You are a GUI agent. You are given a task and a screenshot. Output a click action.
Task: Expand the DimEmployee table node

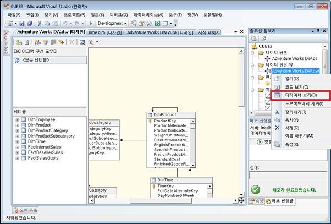(17, 120)
